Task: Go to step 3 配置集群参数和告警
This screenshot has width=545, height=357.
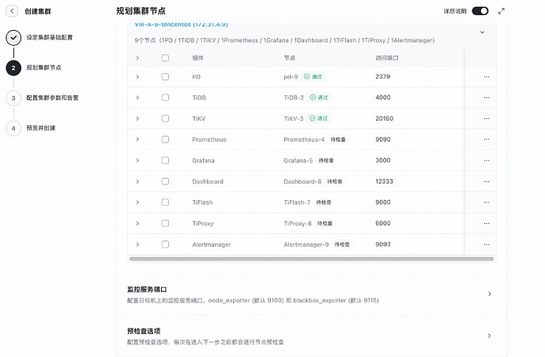Action: 13,98
